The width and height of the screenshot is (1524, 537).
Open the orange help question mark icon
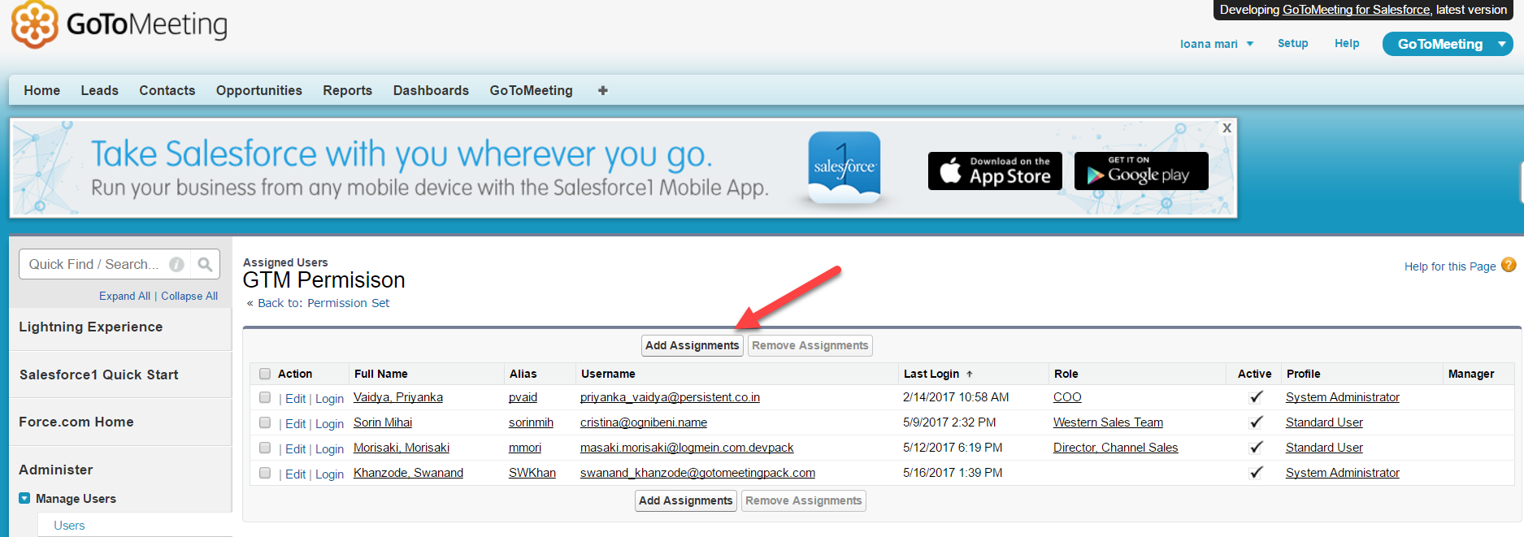click(1509, 265)
